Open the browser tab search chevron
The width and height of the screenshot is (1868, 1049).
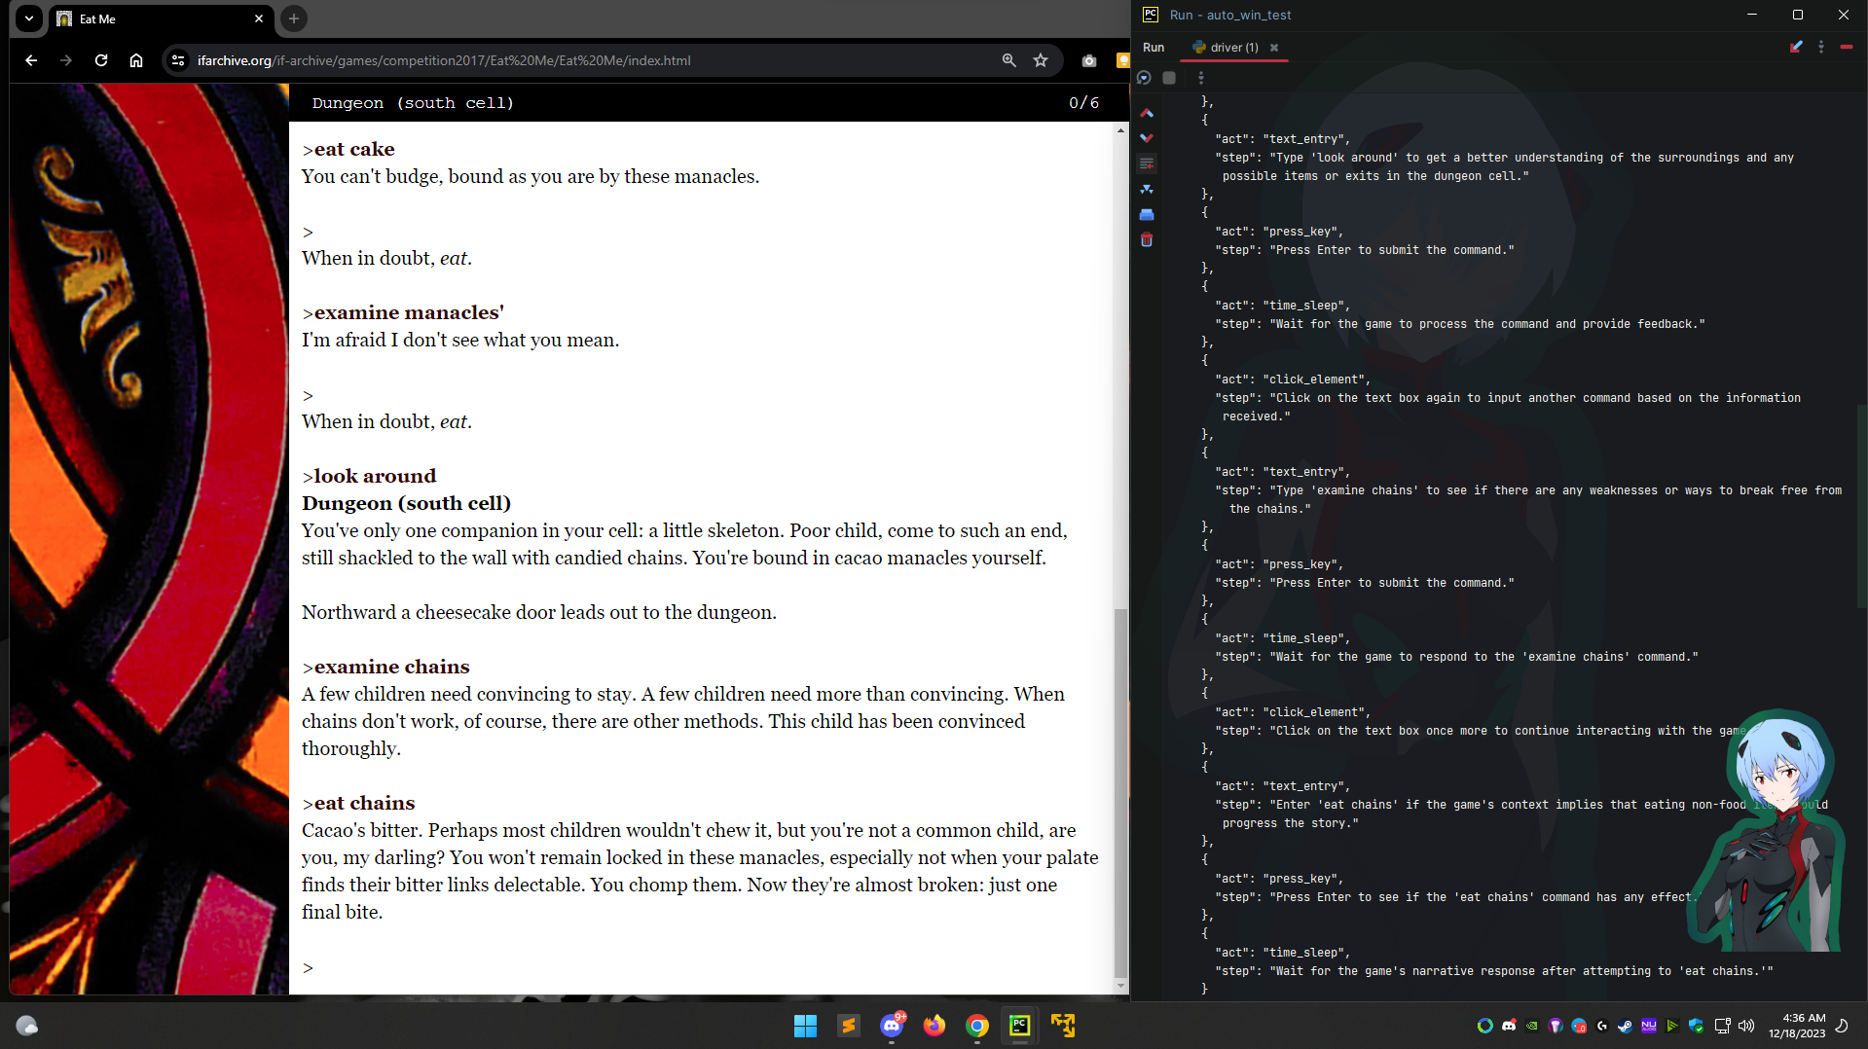pyautogui.click(x=28, y=18)
